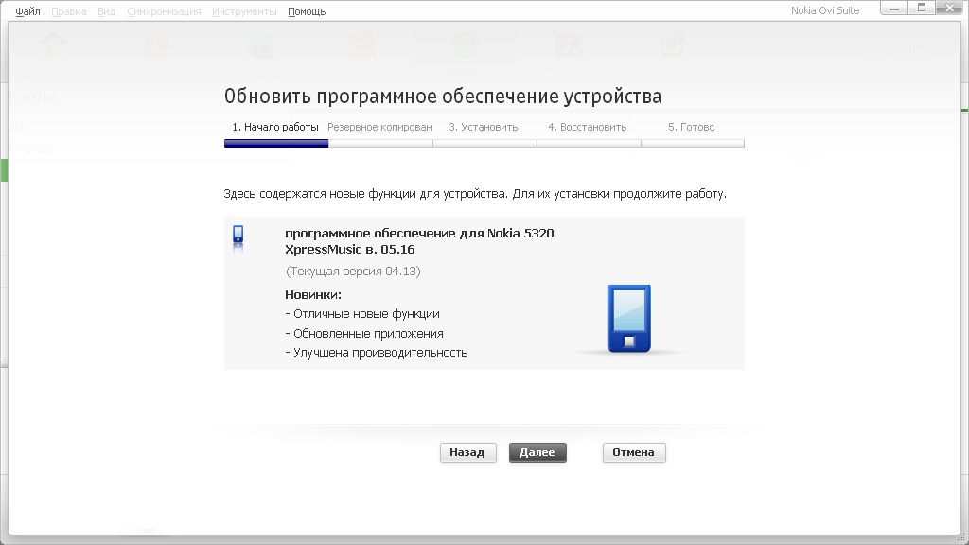Click the text (Текущая версия 04.13)
Screen dimensions: 969x545
[353, 272]
